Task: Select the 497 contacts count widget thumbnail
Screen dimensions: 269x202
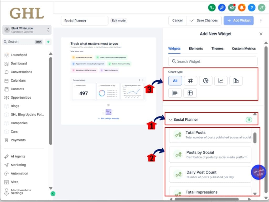Action: pos(84,91)
